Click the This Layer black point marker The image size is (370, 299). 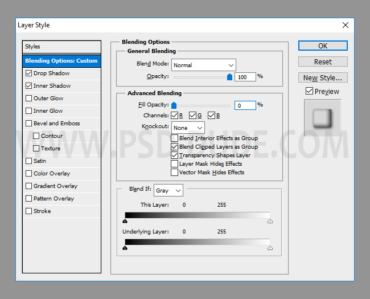point(125,221)
